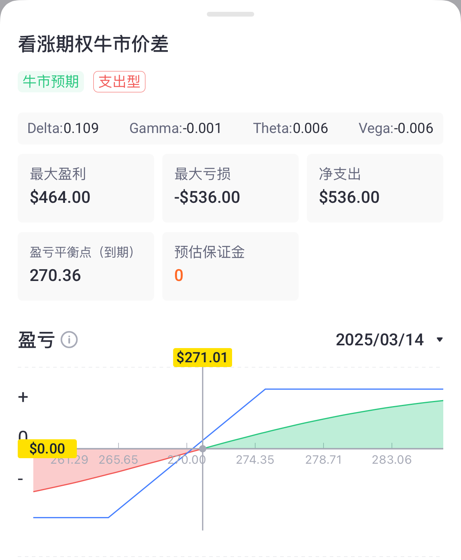The image size is (461, 560).
Task: Tap the 支出型 red tag
Action: pos(119,82)
